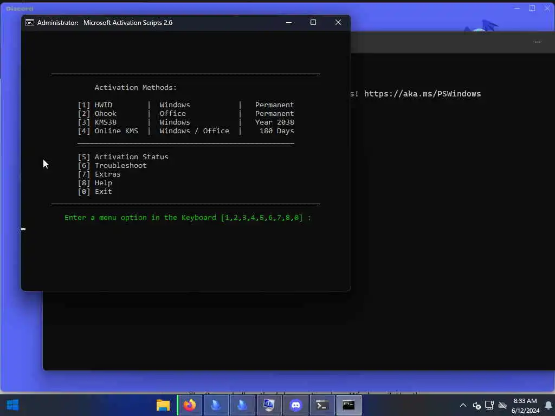Click the '[5] Activation Status' line
Screen dimensions: 555x416
(x=123, y=157)
